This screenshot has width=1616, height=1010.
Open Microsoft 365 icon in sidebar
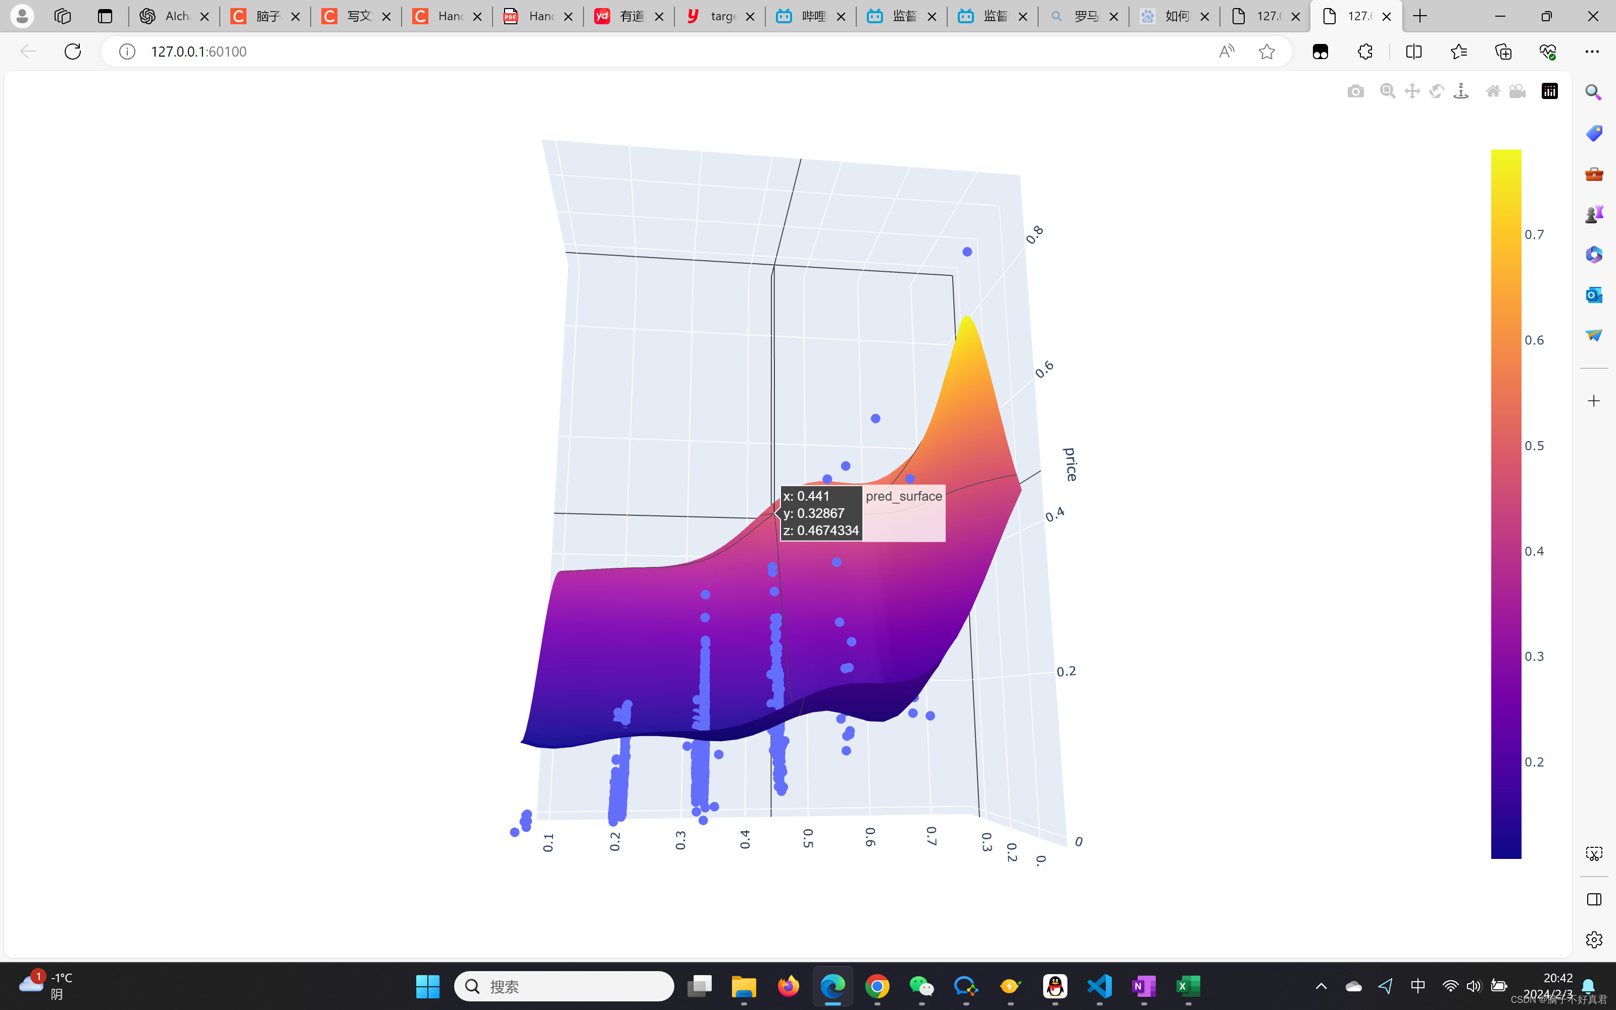[1593, 255]
